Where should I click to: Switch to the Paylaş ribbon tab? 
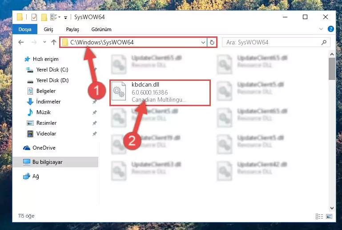point(72,29)
